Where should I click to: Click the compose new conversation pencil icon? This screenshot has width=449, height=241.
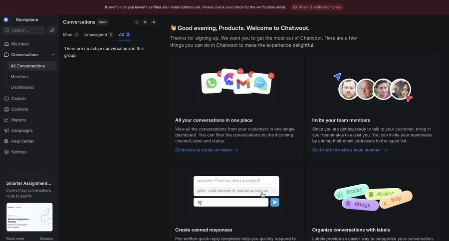52,30
